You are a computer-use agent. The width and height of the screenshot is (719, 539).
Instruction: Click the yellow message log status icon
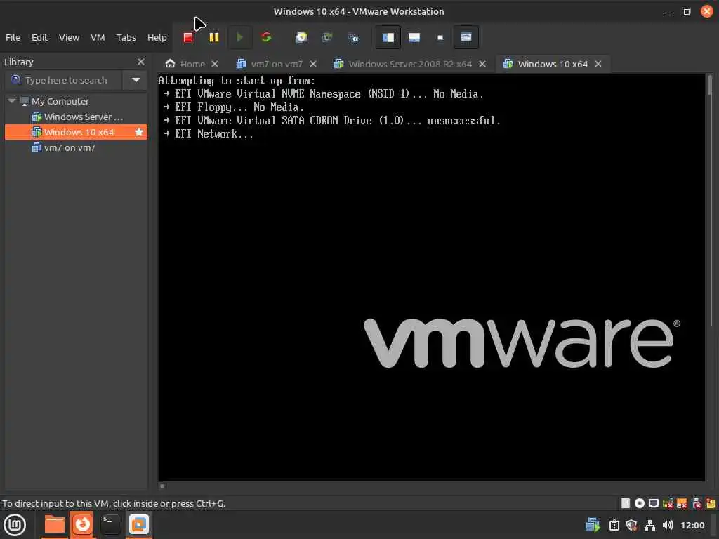point(711,504)
